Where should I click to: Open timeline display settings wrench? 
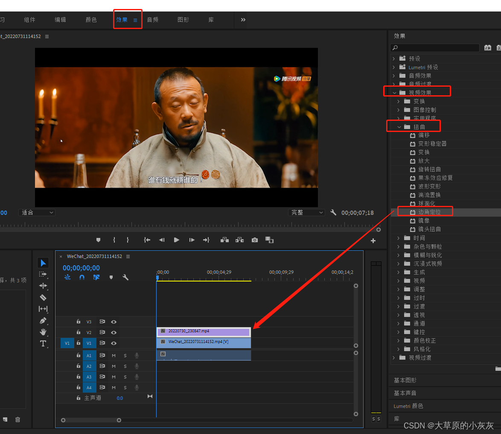pyautogui.click(x=125, y=277)
